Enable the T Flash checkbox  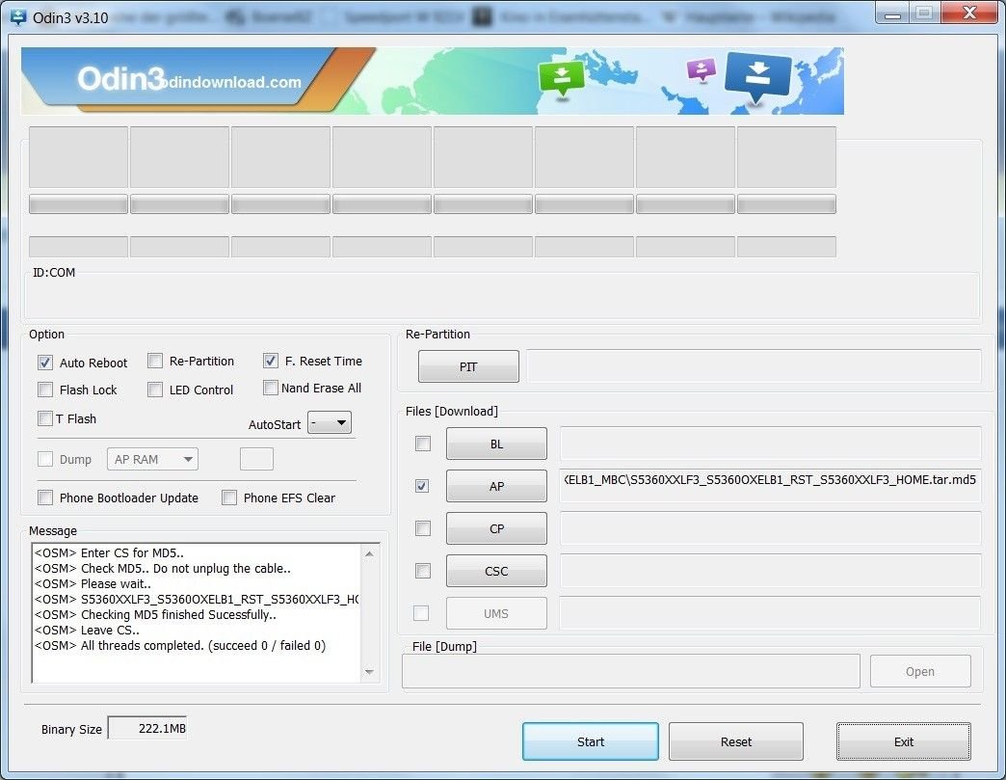pyautogui.click(x=45, y=418)
